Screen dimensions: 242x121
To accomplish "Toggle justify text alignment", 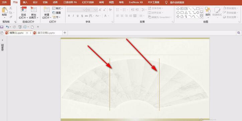I will coord(131,16).
